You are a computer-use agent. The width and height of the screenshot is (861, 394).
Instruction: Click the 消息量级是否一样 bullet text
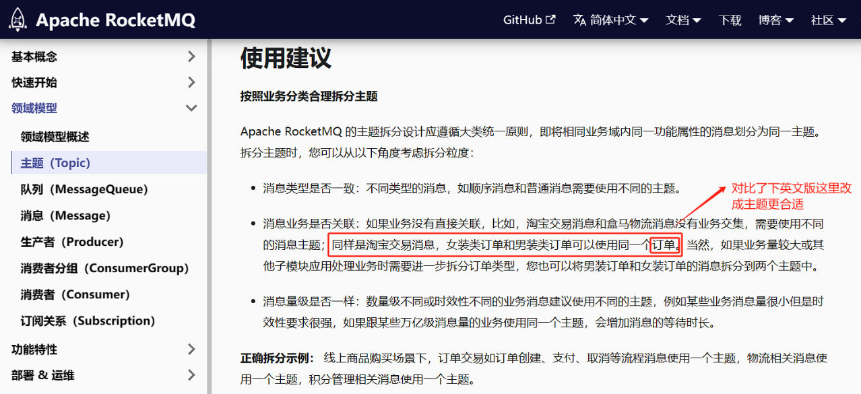point(309,301)
